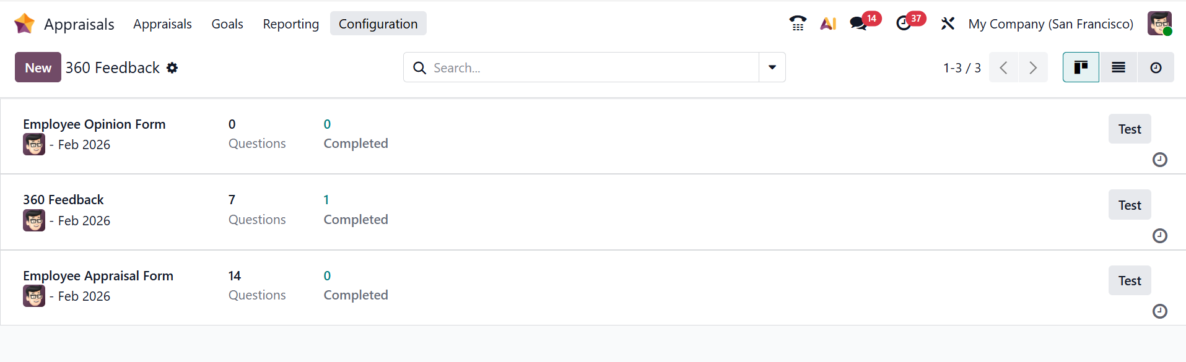Click Test button for 360 Feedback survey
Viewport: 1186px width, 362px height.
coord(1130,205)
